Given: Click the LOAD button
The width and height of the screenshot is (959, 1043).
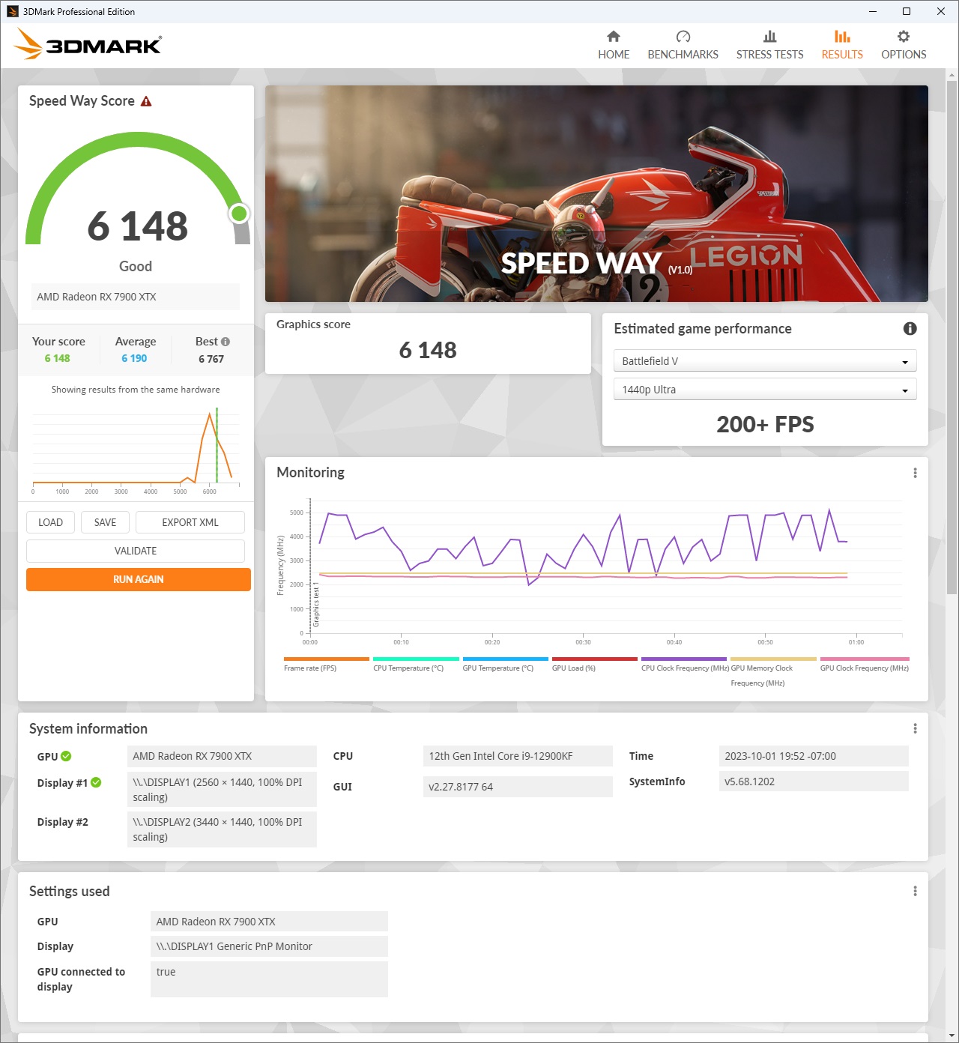Looking at the screenshot, I should (51, 522).
